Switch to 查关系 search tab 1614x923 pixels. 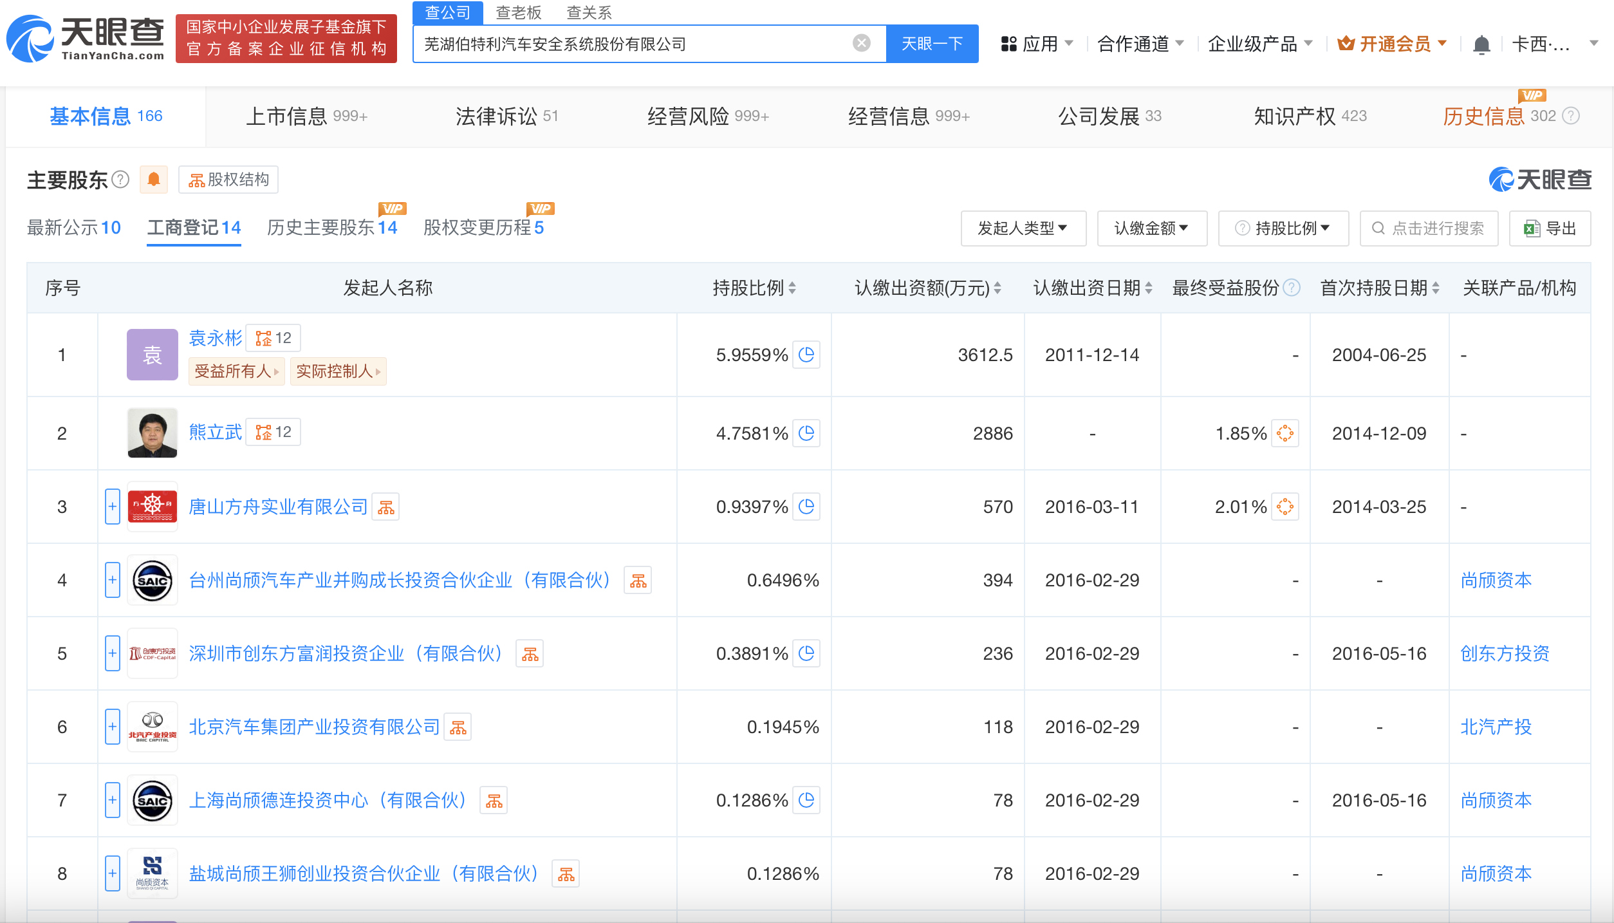click(x=589, y=12)
